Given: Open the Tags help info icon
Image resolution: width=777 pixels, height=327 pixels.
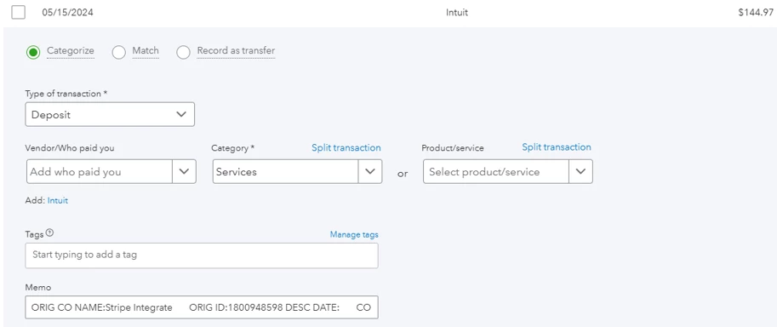Looking at the screenshot, I should [49, 233].
